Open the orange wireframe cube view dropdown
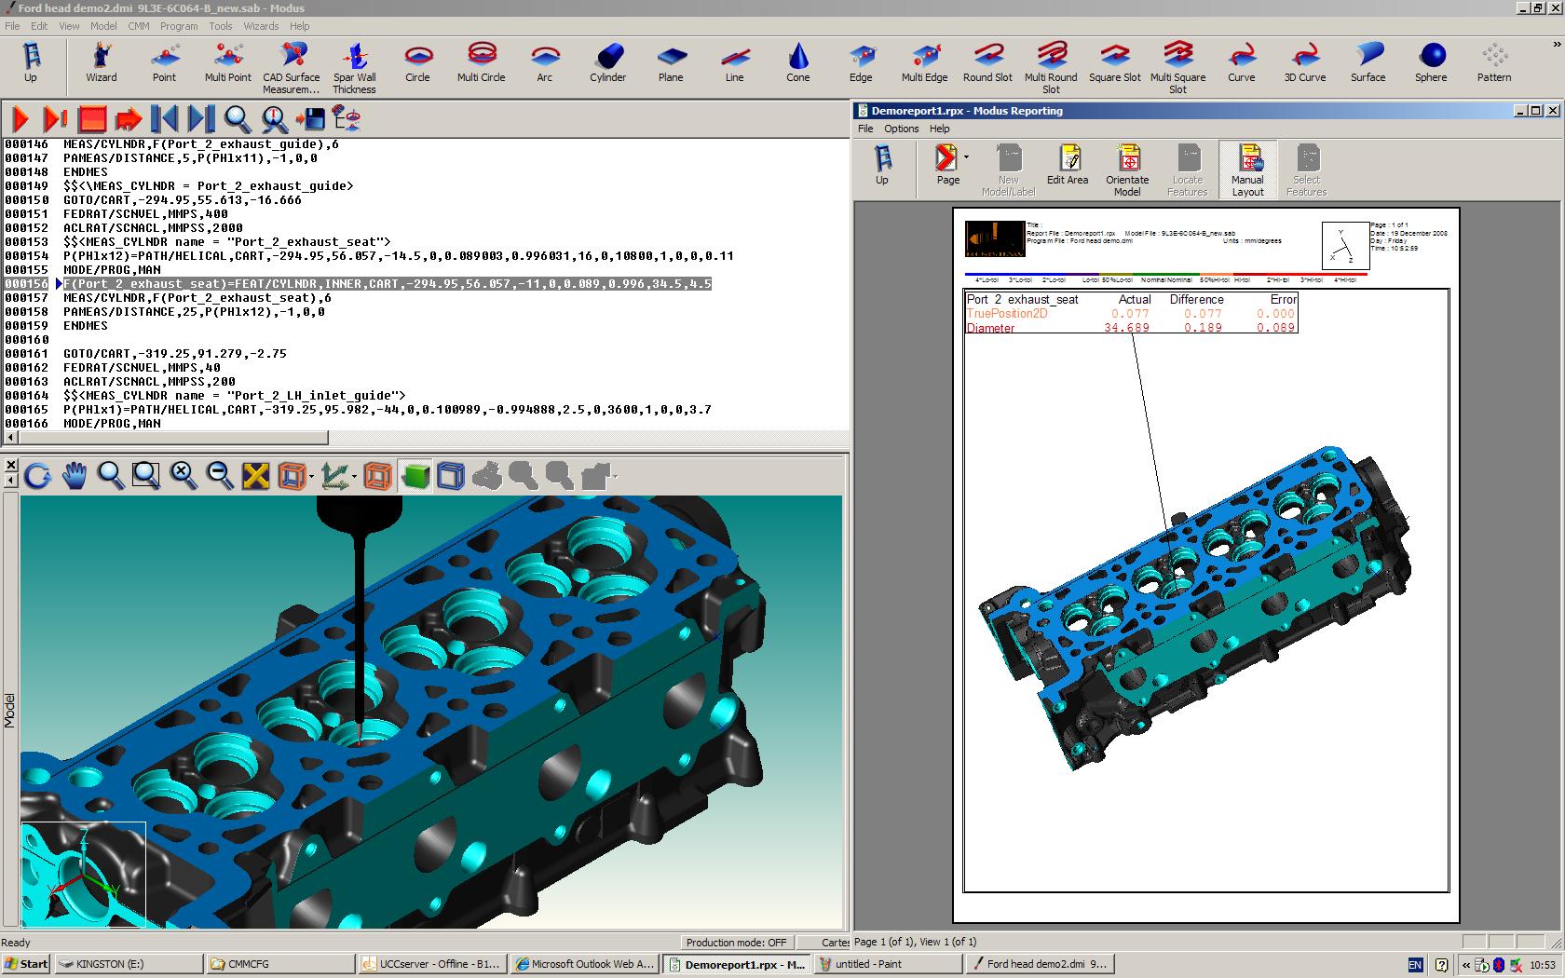 (310, 478)
